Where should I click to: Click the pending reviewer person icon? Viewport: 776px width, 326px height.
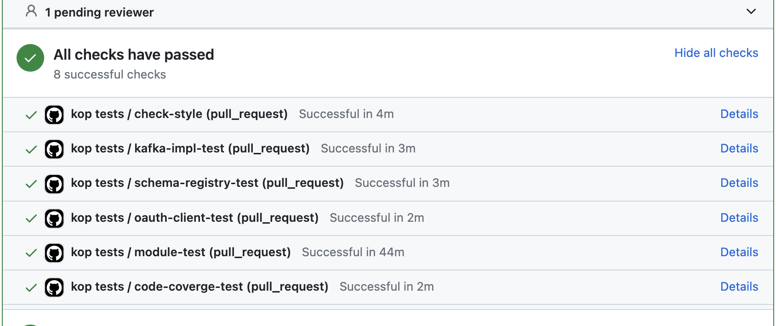[31, 11]
